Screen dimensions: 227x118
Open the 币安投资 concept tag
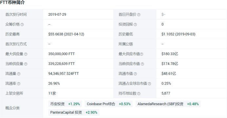tap(65, 104)
